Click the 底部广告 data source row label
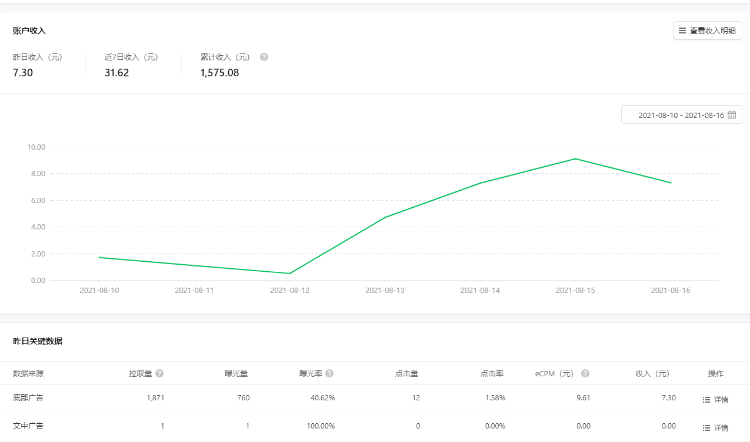Image resolution: width=750 pixels, height=442 pixels. click(x=28, y=397)
